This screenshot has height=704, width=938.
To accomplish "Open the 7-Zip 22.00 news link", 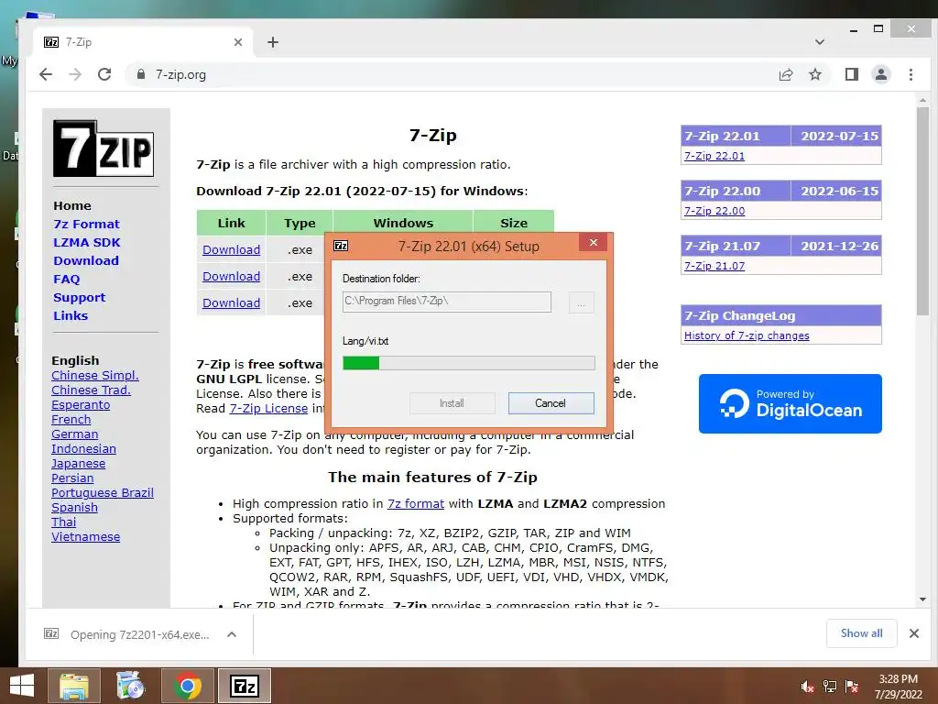I will coord(714,211).
